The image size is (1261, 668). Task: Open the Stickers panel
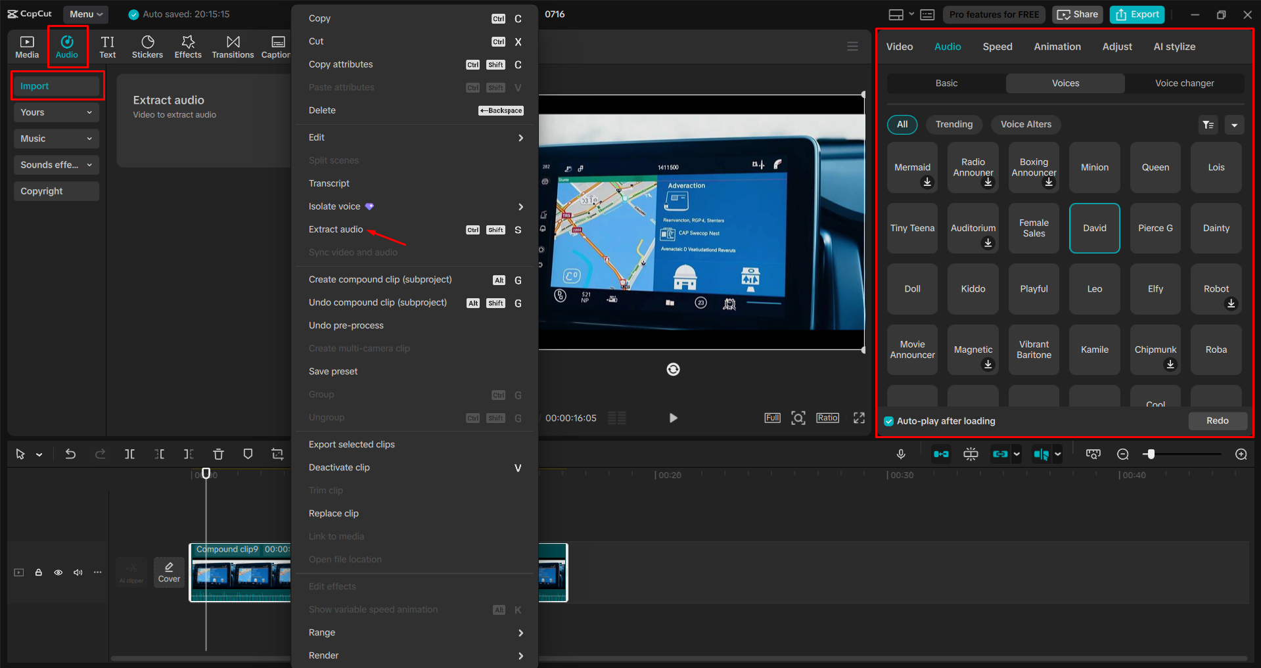[x=147, y=46]
